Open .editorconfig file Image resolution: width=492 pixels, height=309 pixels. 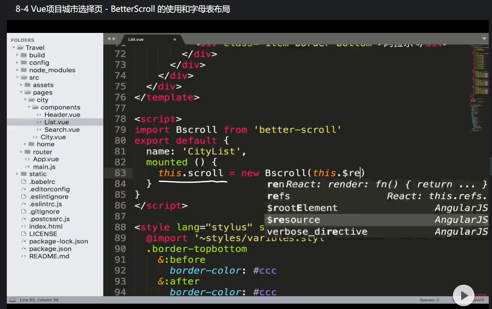(x=49, y=189)
